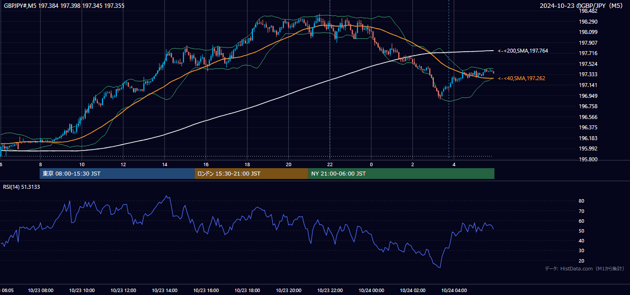Click the RSI scale value 30
630x295 pixels.
(x=581, y=251)
